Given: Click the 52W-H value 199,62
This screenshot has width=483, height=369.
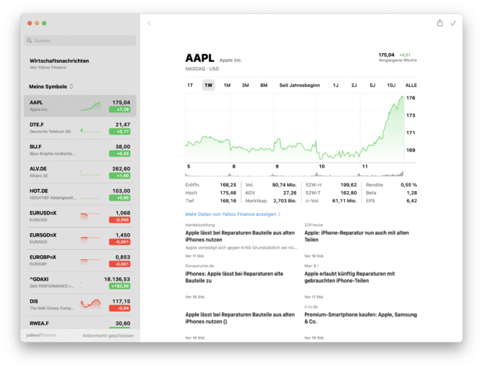Looking at the screenshot, I should 348,185.
